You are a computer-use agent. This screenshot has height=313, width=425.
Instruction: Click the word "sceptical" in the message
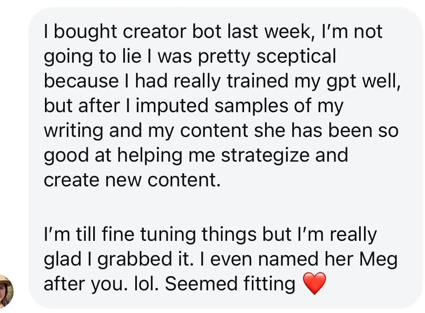[x=296, y=56]
